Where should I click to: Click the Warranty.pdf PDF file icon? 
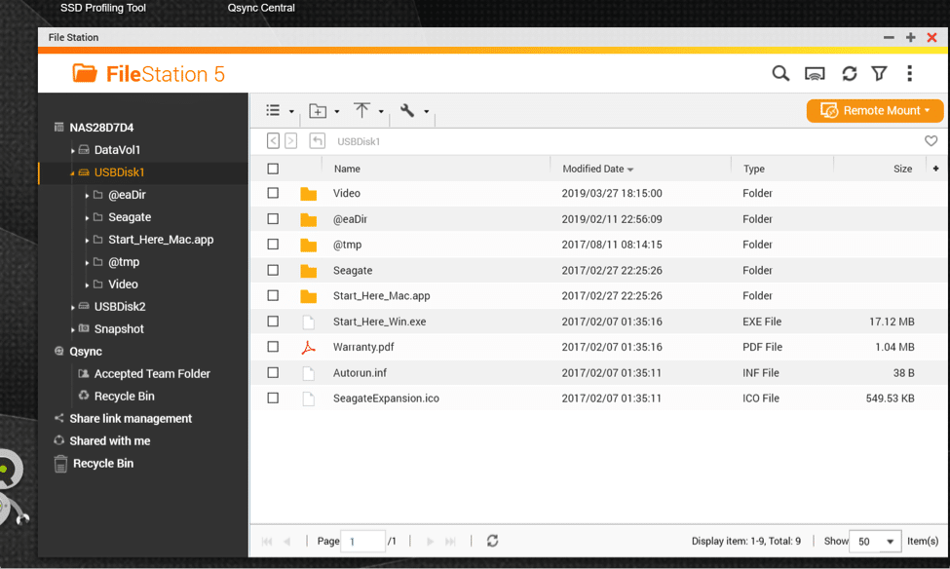coord(309,347)
